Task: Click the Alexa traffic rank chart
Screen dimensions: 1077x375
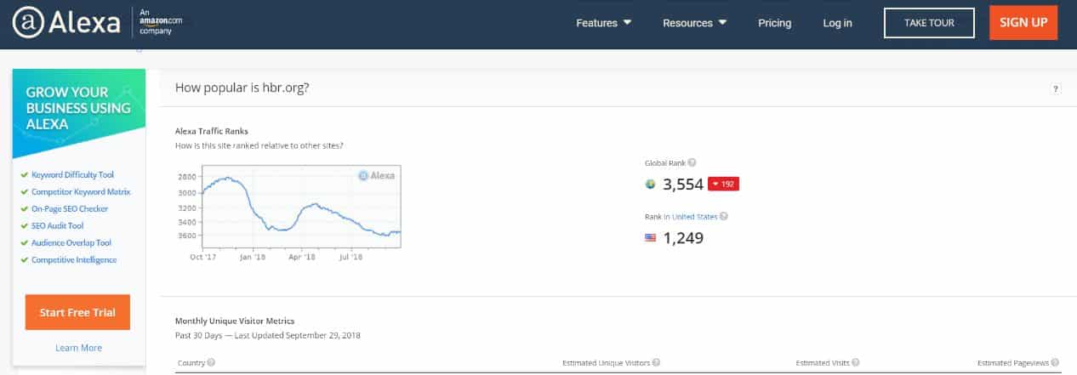Action: pyautogui.click(x=288, y=208)
